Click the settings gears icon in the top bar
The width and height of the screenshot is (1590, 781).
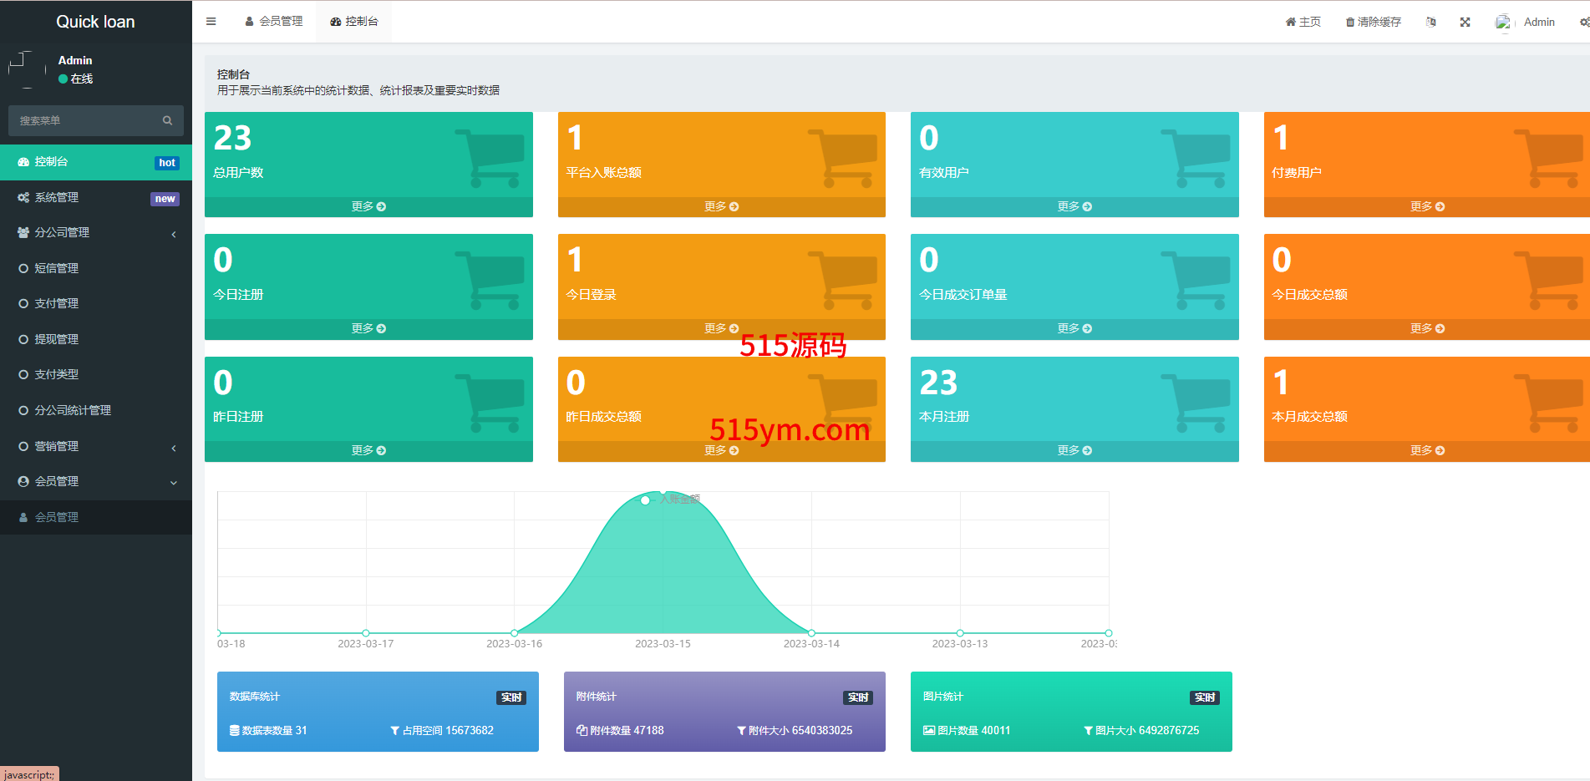(1583, 23)
